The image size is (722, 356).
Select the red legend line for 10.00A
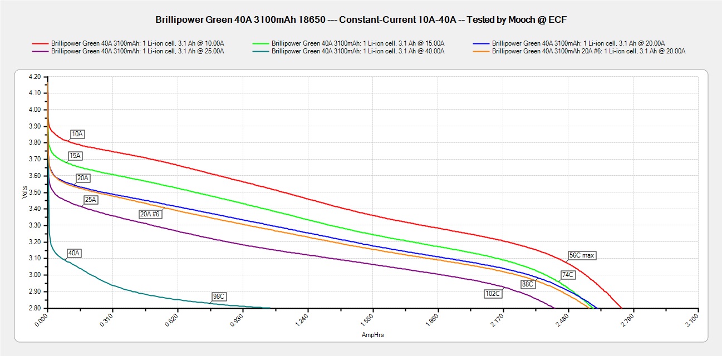40,43
